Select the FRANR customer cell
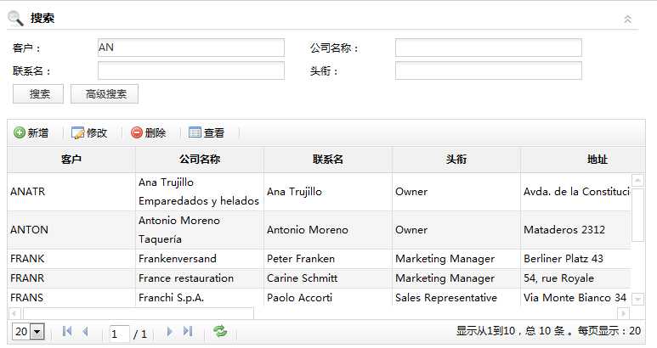 pos(71,278)
